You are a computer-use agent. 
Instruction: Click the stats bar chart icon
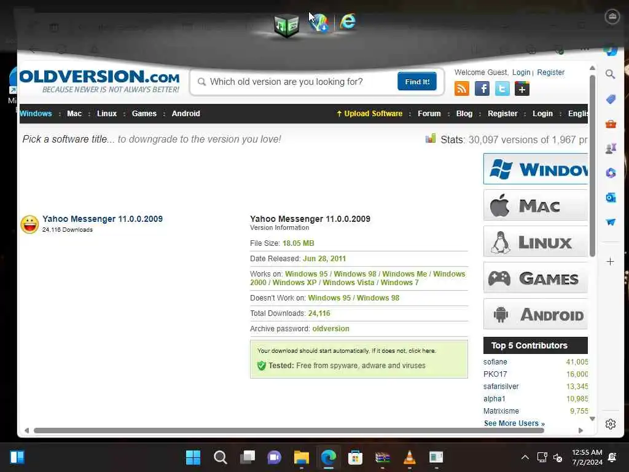click(x=431, y=138)
